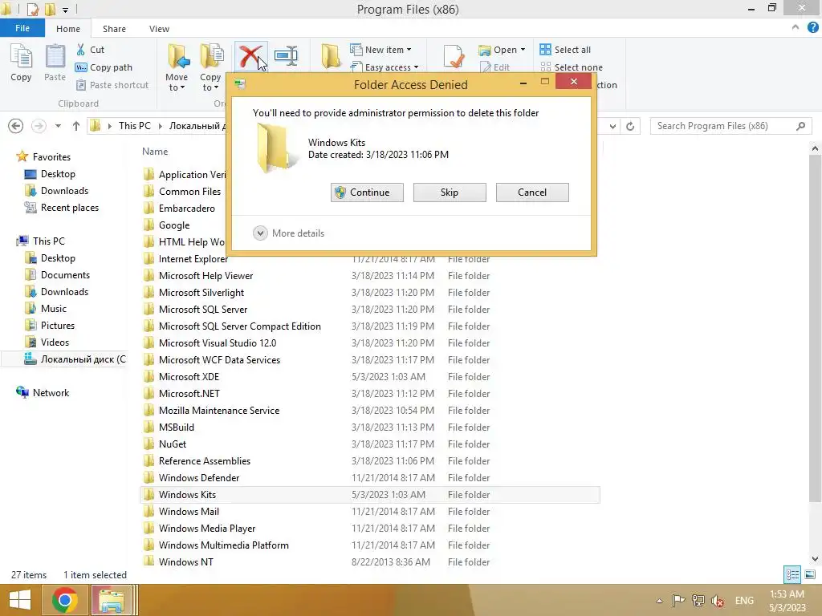Screen dimensions: 822x616
Task: Select Favorites in navigation pane
Action: pos(51,156)
